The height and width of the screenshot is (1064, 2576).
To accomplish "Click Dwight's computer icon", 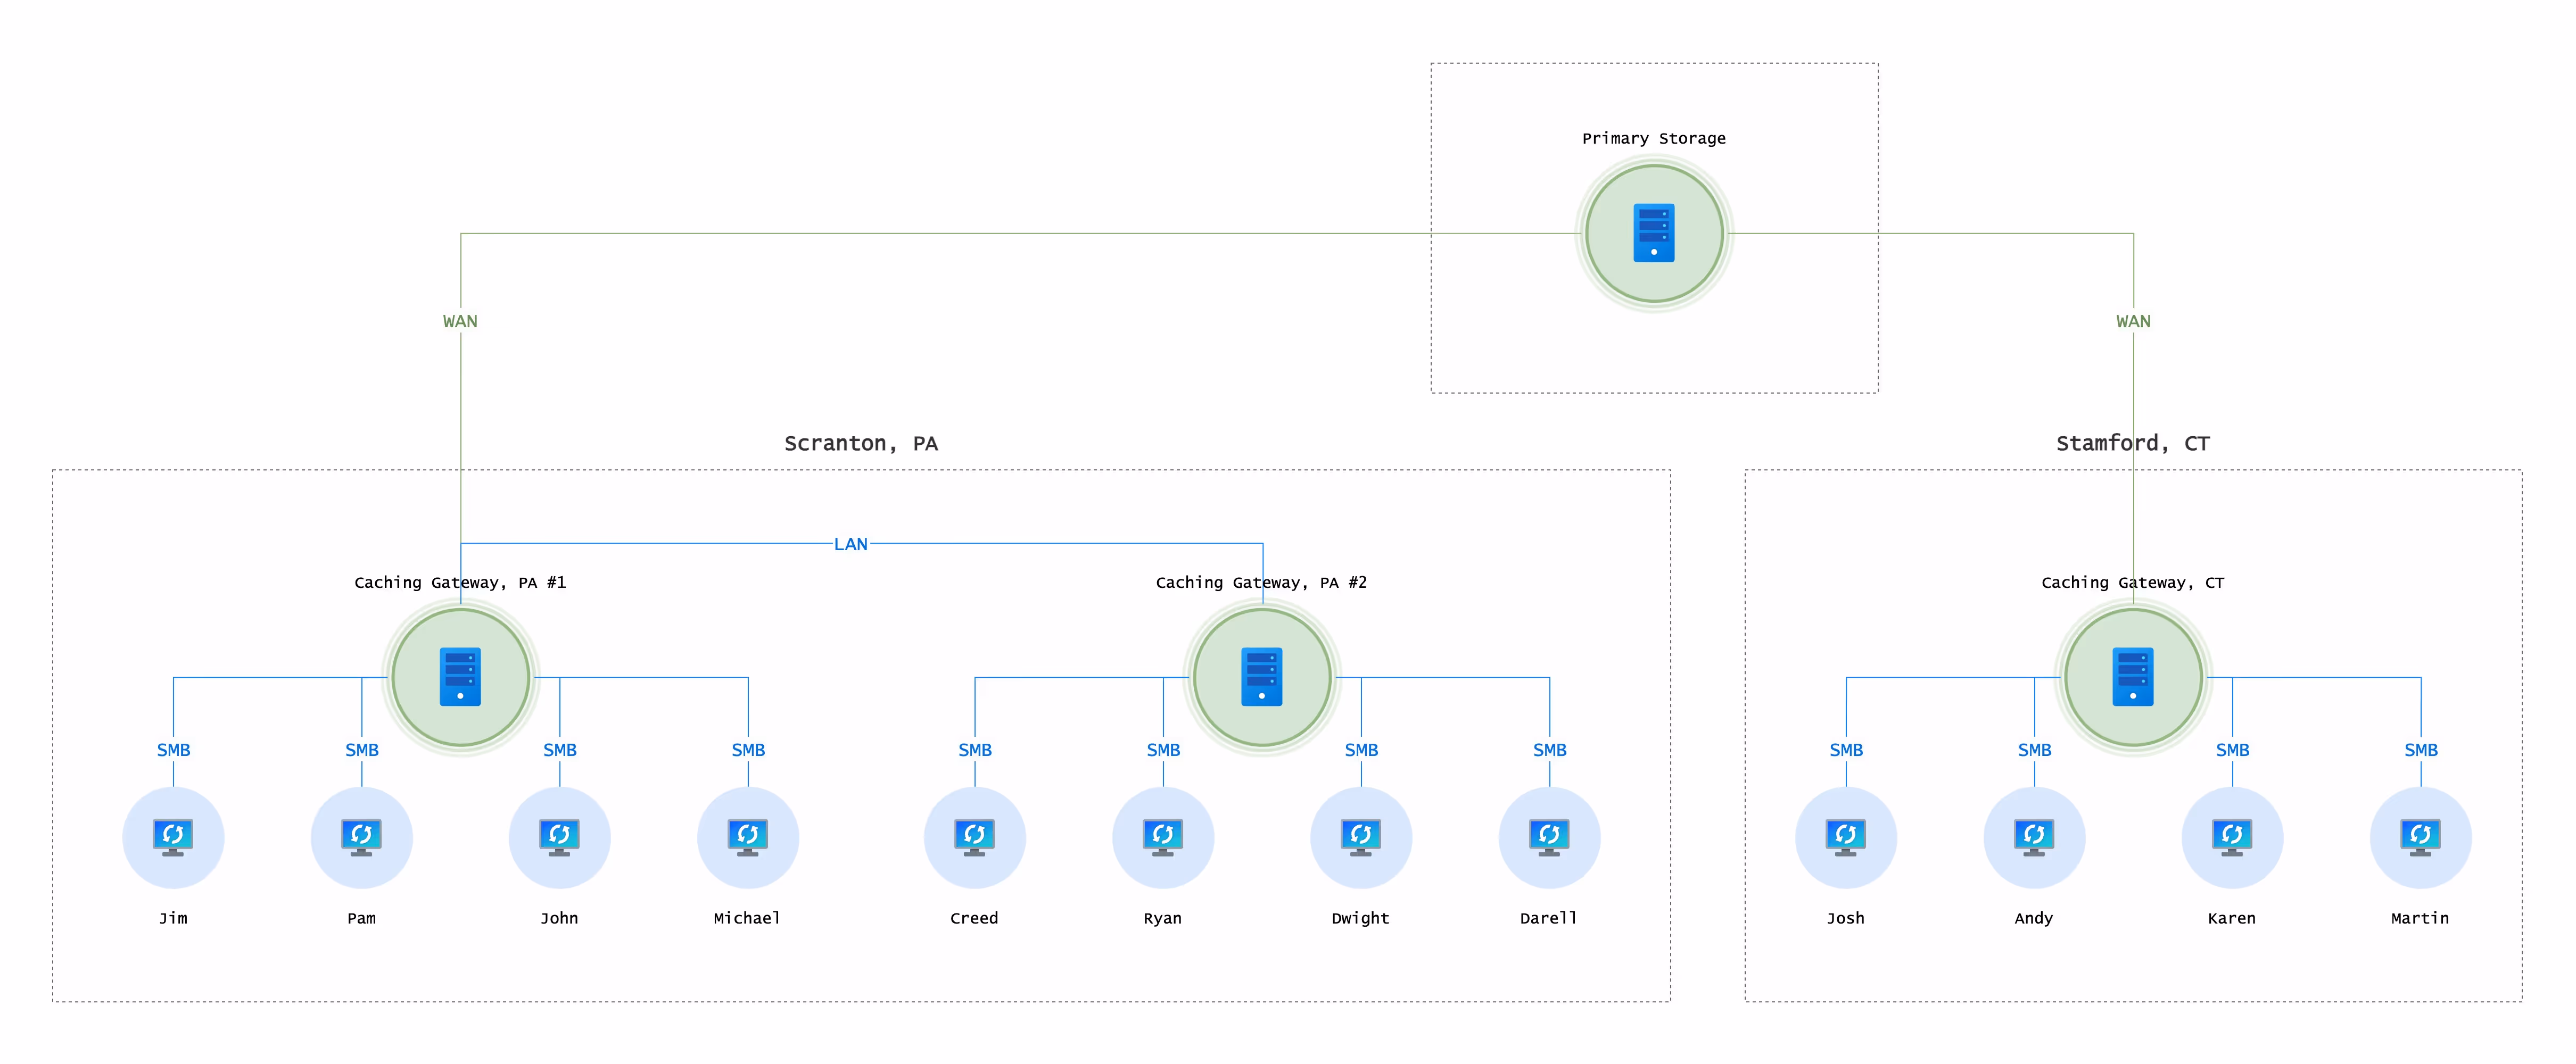I will (1361, 838).
